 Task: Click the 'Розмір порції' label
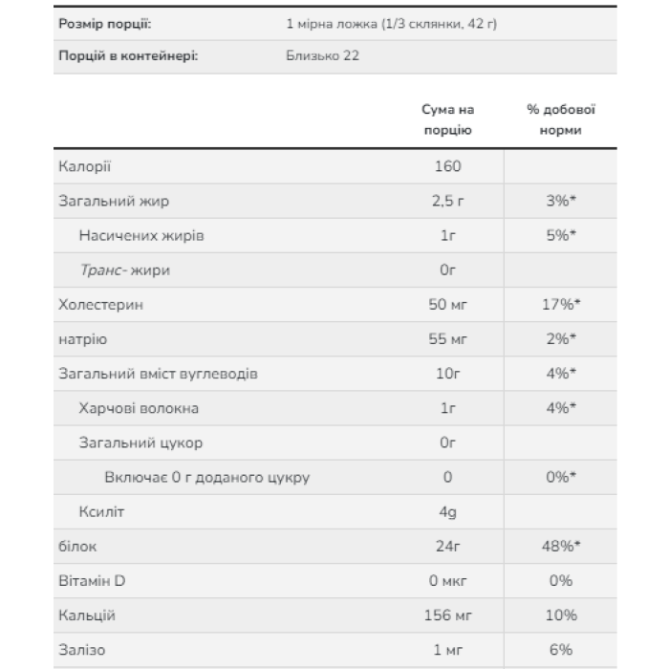point(104,23)
